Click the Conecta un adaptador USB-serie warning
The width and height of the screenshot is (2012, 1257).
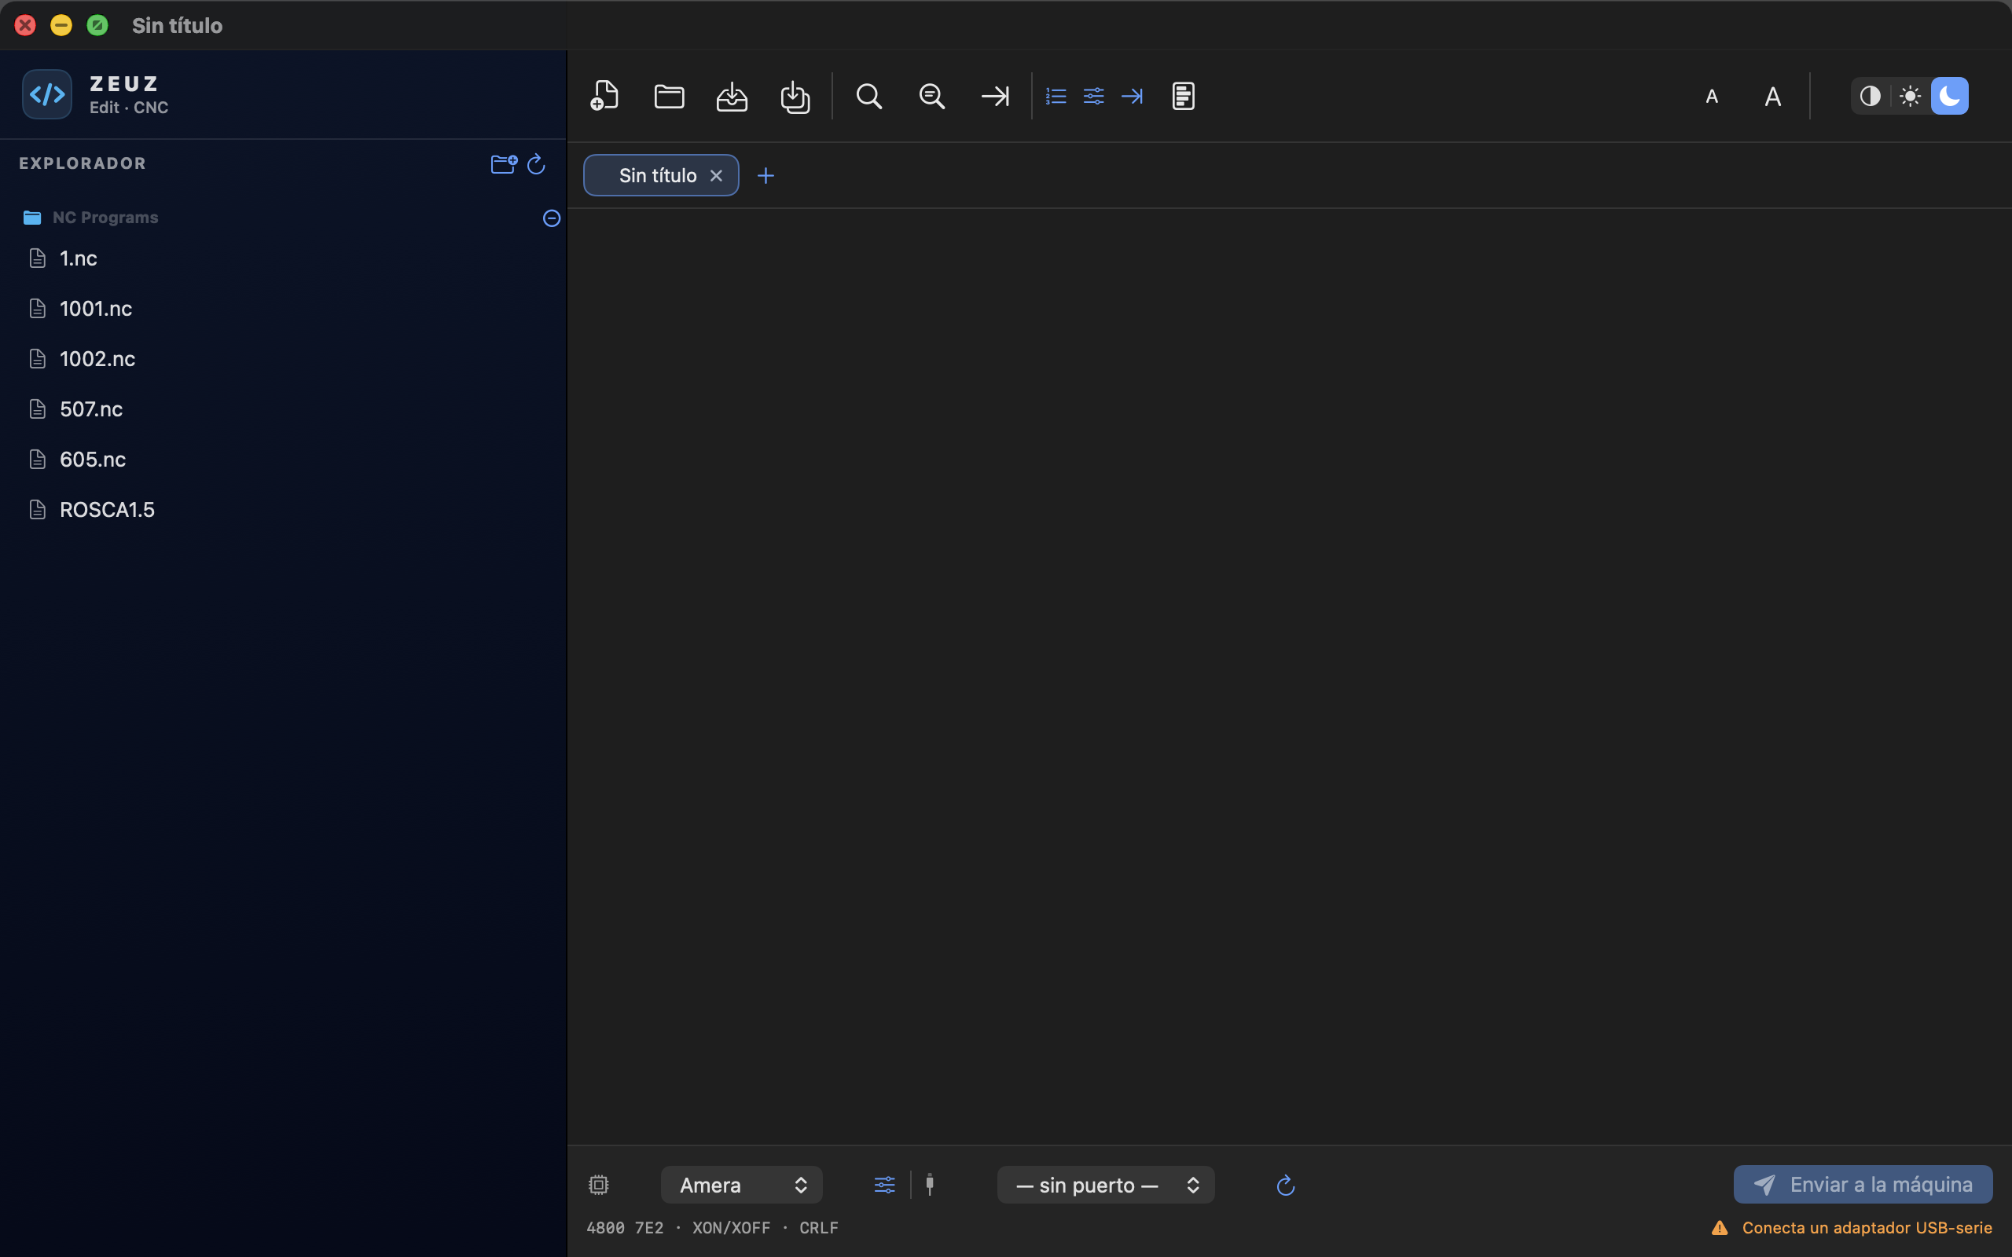coord(1852,1228)
